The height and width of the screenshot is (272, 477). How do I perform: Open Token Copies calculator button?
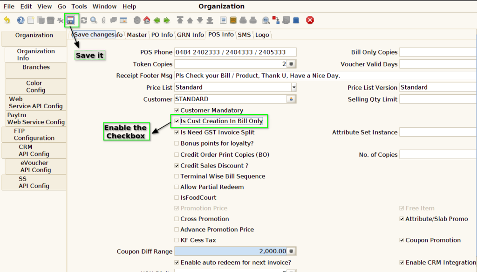pyautogui.click(x=291, y=64)
